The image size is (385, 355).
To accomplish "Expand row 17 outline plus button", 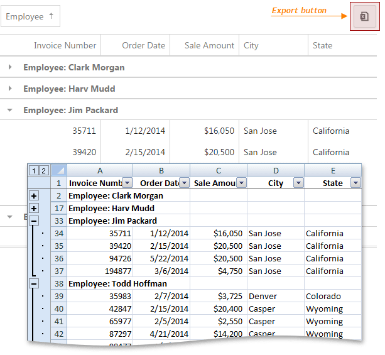I will coord(34,208).
